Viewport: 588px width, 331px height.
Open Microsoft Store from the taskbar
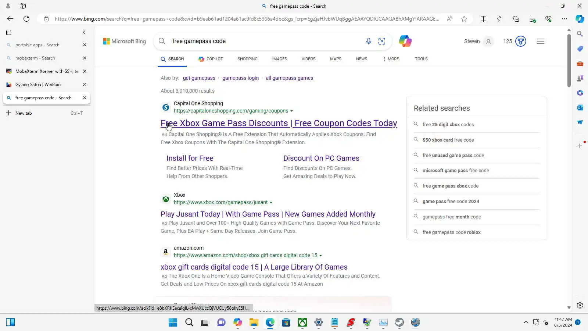[286, 323]
